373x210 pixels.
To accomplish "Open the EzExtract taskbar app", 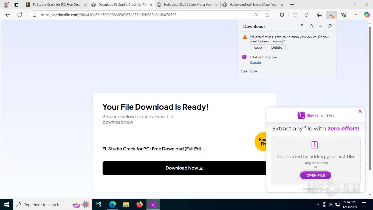I will tap(153, 205).
